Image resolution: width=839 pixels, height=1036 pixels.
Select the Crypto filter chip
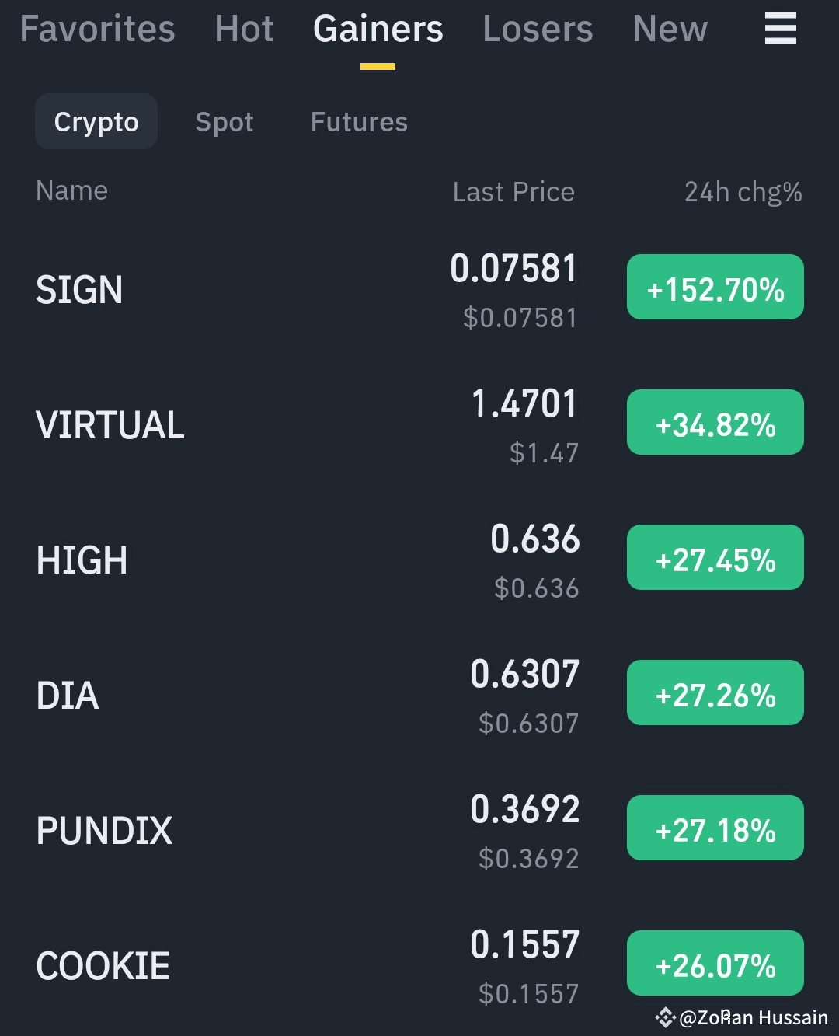tap(96, 122)
